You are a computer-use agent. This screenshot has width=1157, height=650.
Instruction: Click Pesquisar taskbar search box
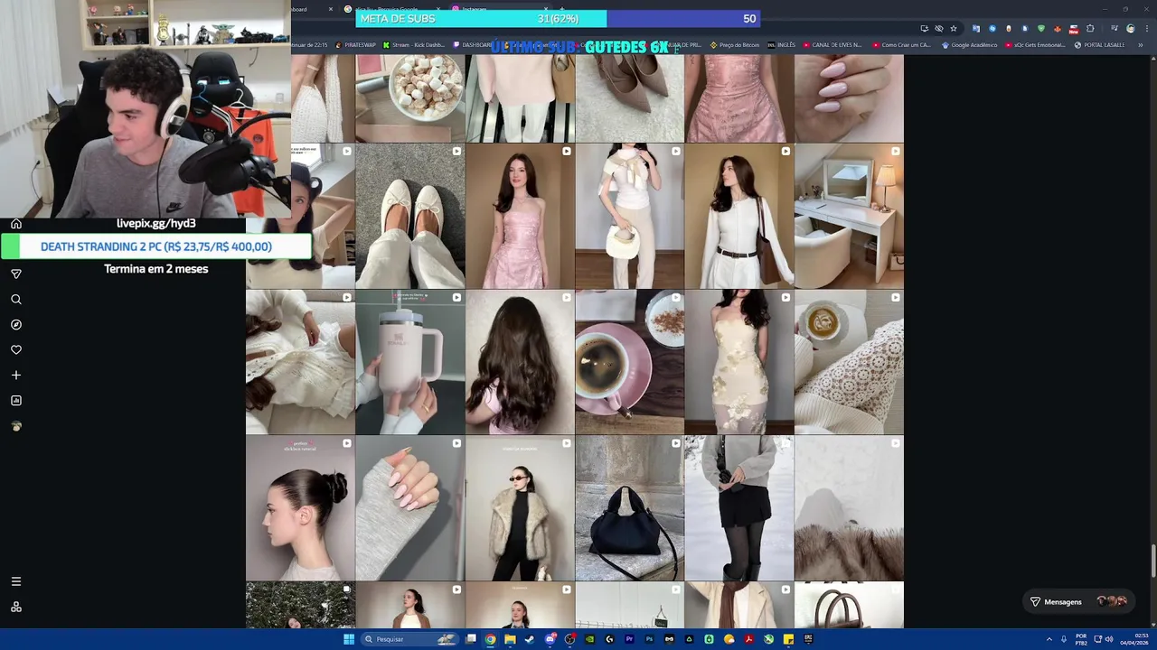click(409, 639)
